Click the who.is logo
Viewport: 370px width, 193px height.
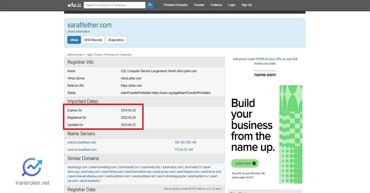[x=74, y=5]
